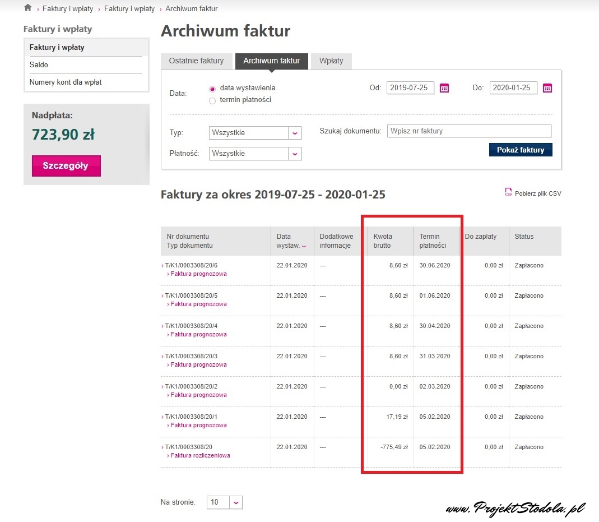Viewport: 599px width, 522px height.
Task: Open the Faktura rozliczeniowa document link
Action: click(x=200, y=455)
